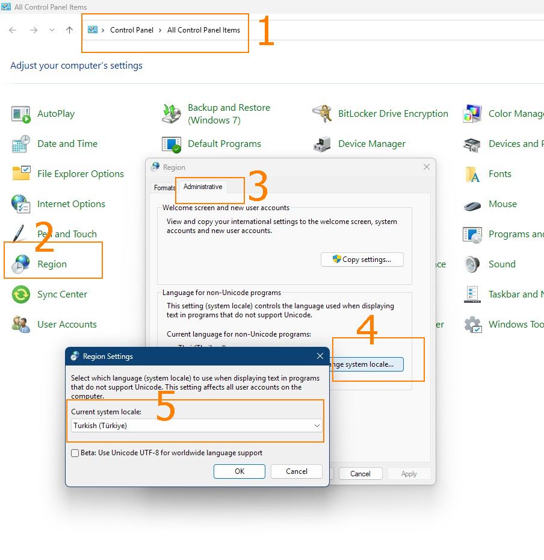Open the Internet Options link
Viewport: 544px width, 560px height.
point(72,204)
